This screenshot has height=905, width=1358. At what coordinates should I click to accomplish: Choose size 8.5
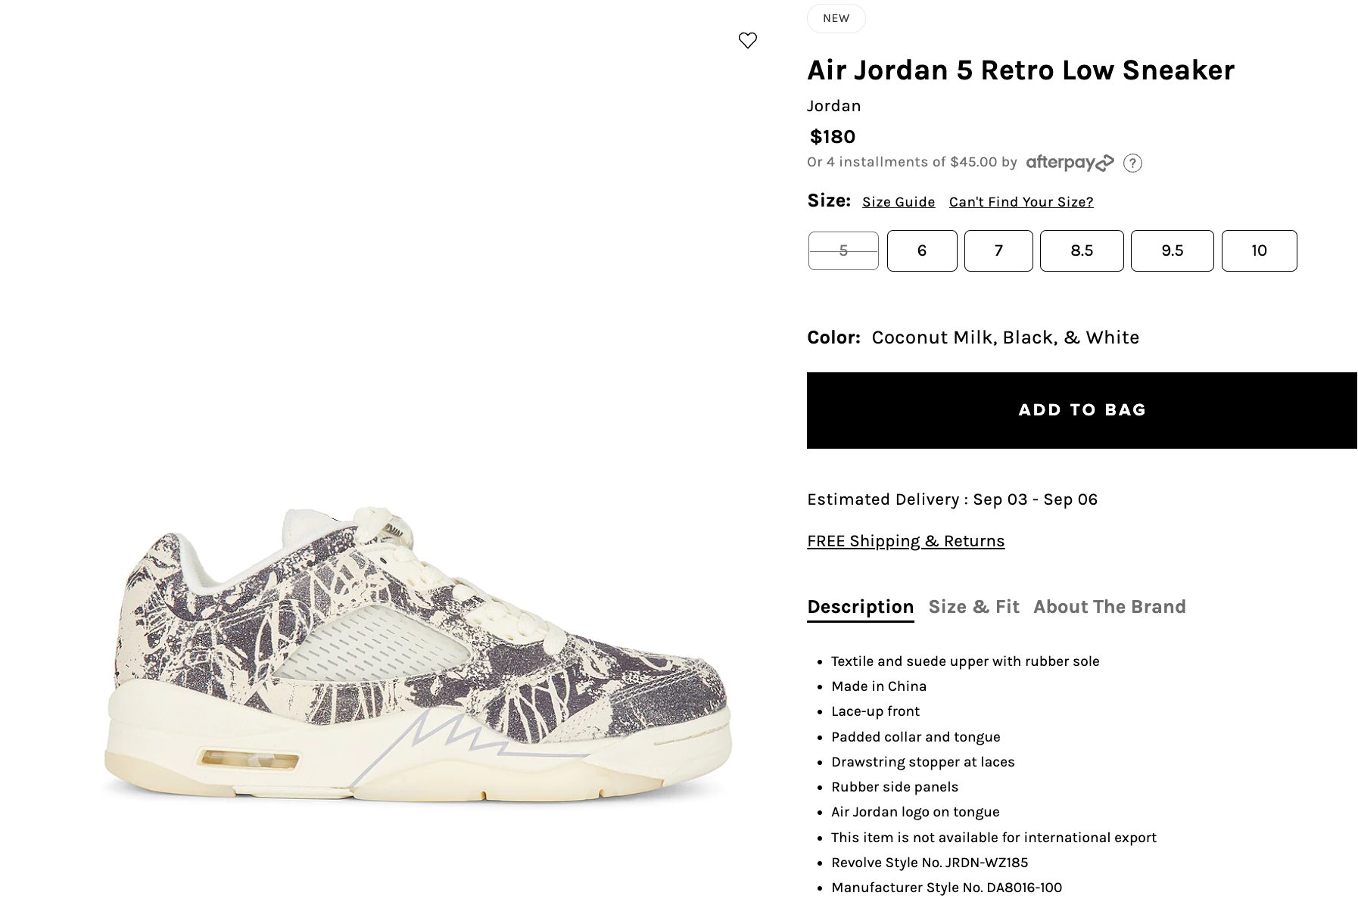click(1082, 250)
